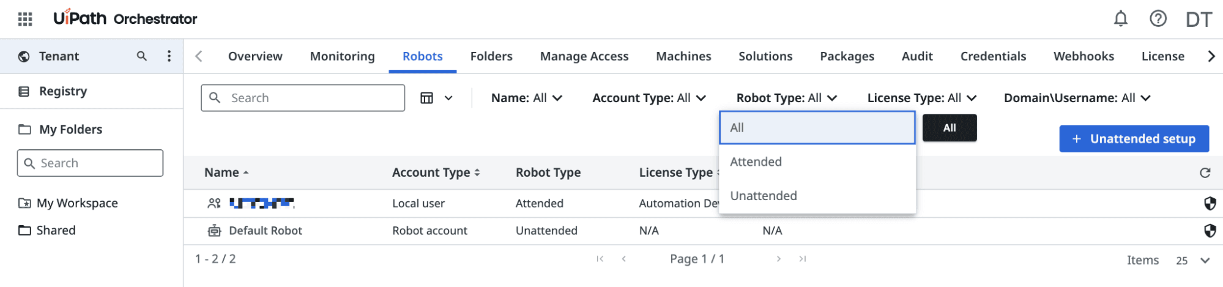The image size is (1223, 287).
Task: Open the Machines tab
Action: pyautogui.click(x=683, y=56)
